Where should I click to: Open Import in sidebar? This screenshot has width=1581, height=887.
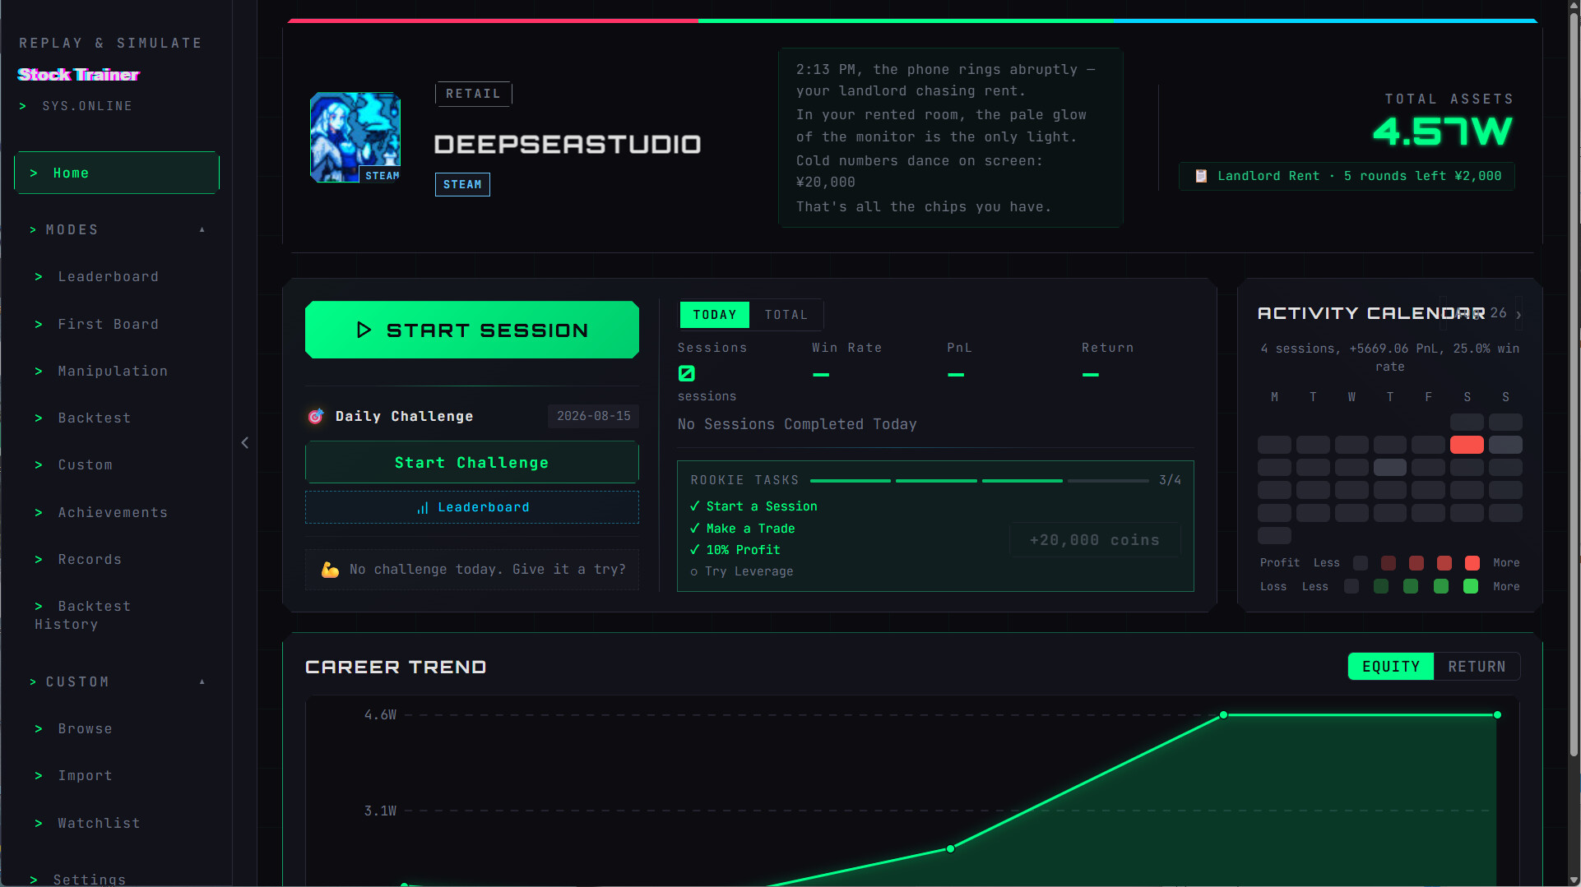85,776
